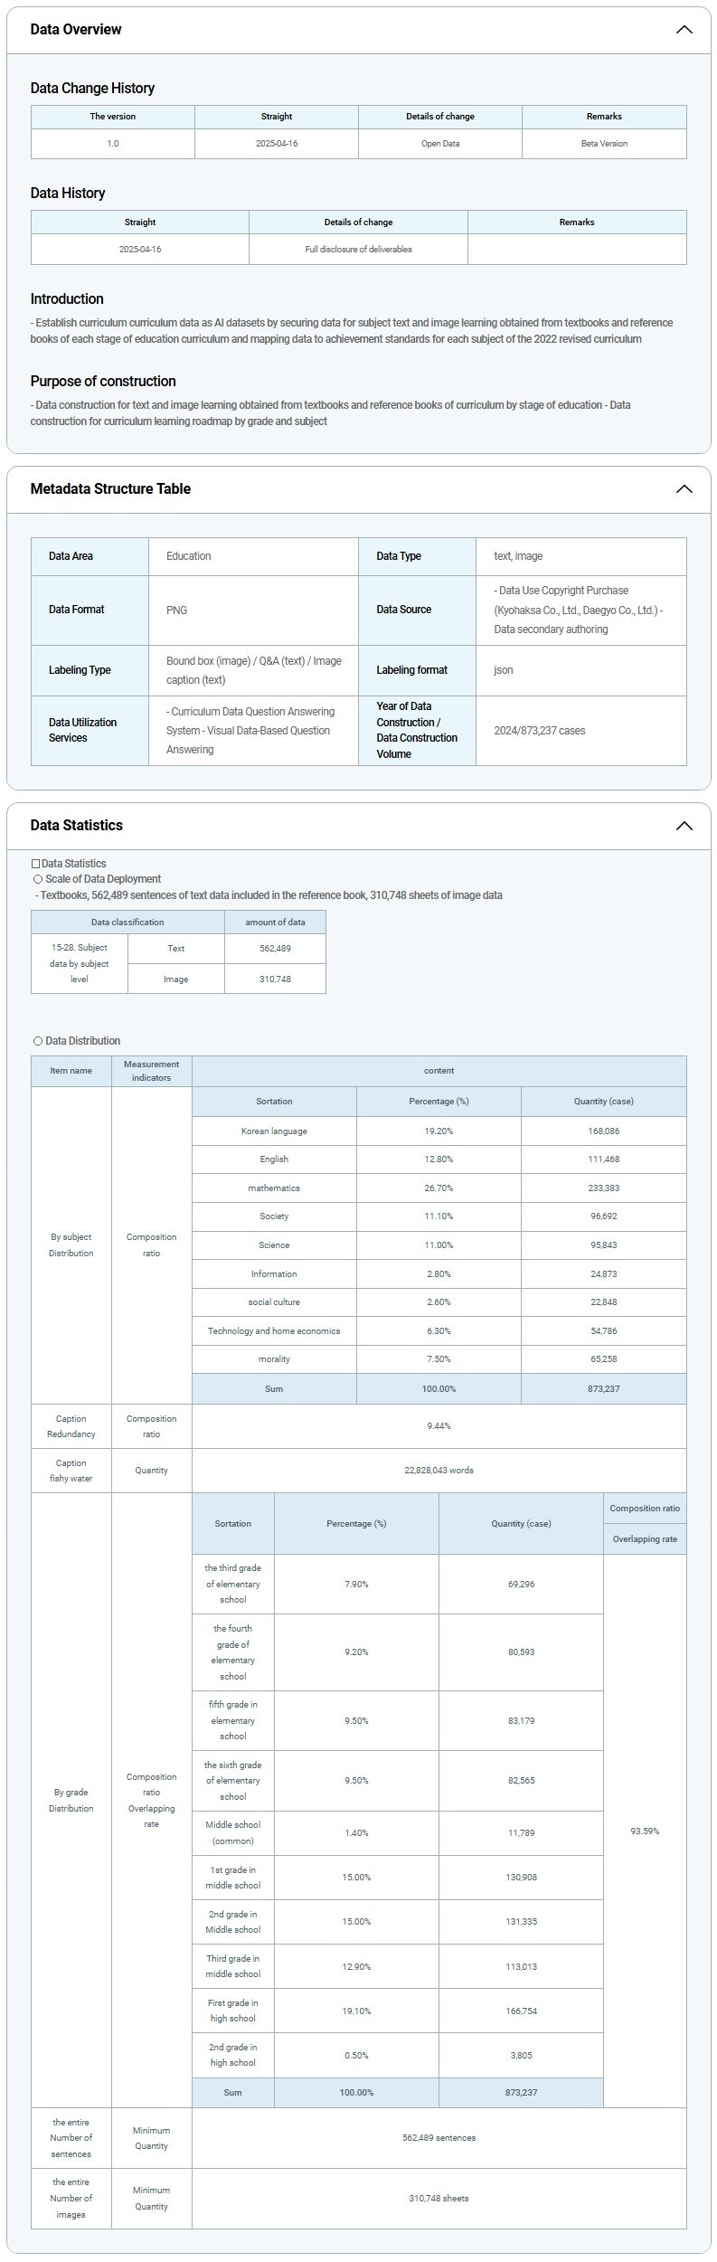Screen dimensions: 717x2262
Task: Click the 93.59% overlapping rate cell
Action: click(645, 1831)
